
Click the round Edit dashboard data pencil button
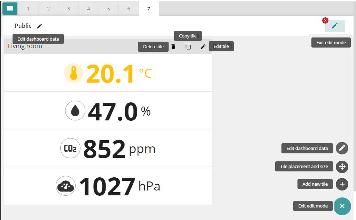[342, 148]
